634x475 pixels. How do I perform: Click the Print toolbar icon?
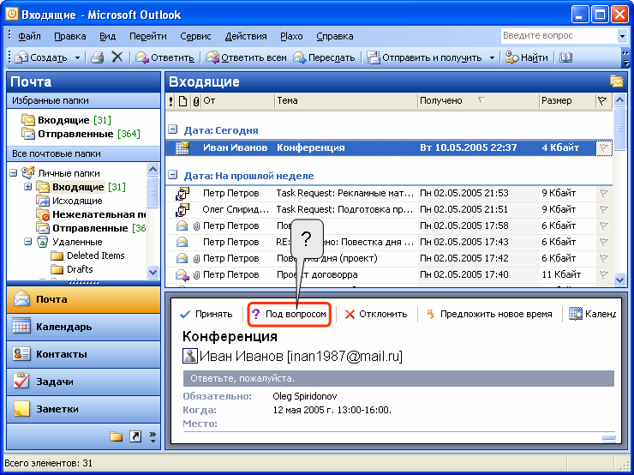98,57
